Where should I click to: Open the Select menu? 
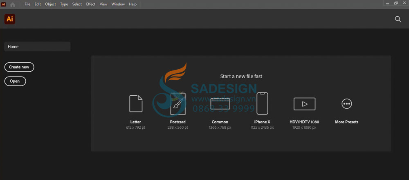tap(77, 4)
